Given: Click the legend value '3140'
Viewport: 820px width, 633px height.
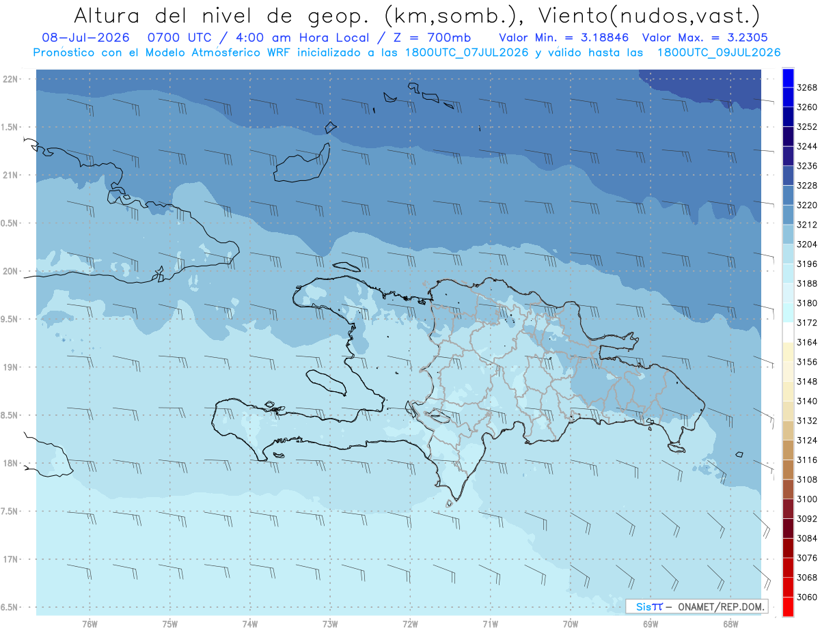Looking at the screenshot, I should pyautogui.click(x=807, y=401).
